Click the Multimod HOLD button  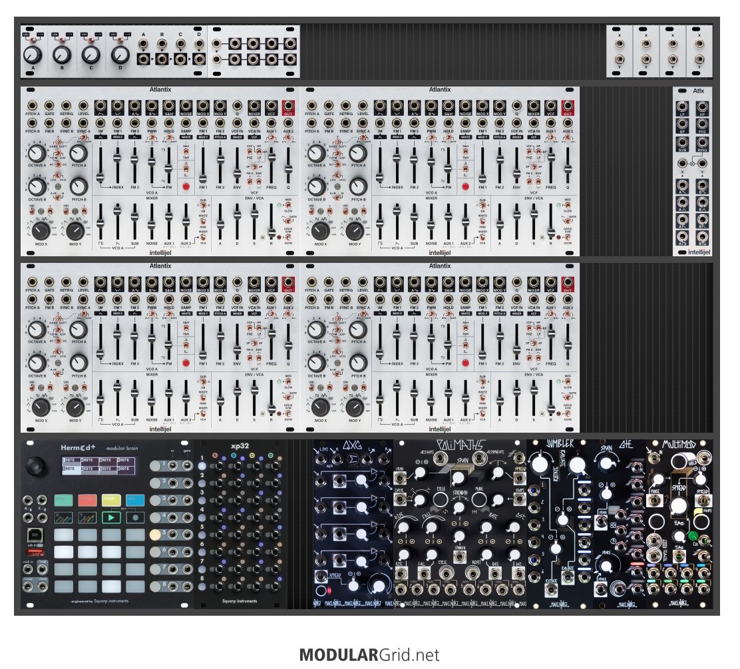point(679,461)
